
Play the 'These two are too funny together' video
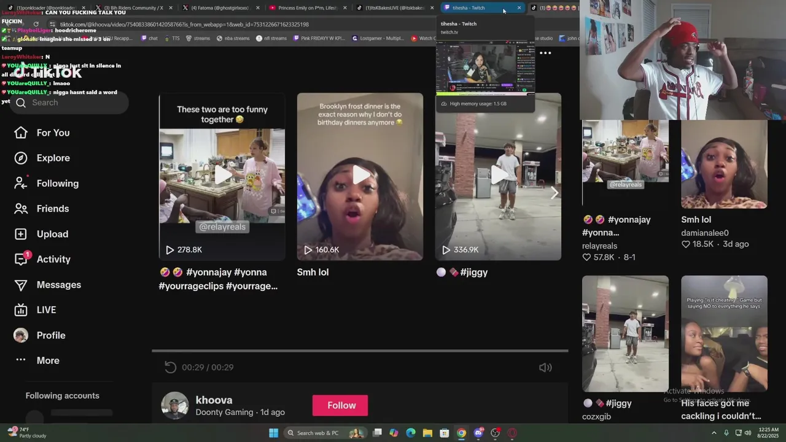(x=222, y=176)
